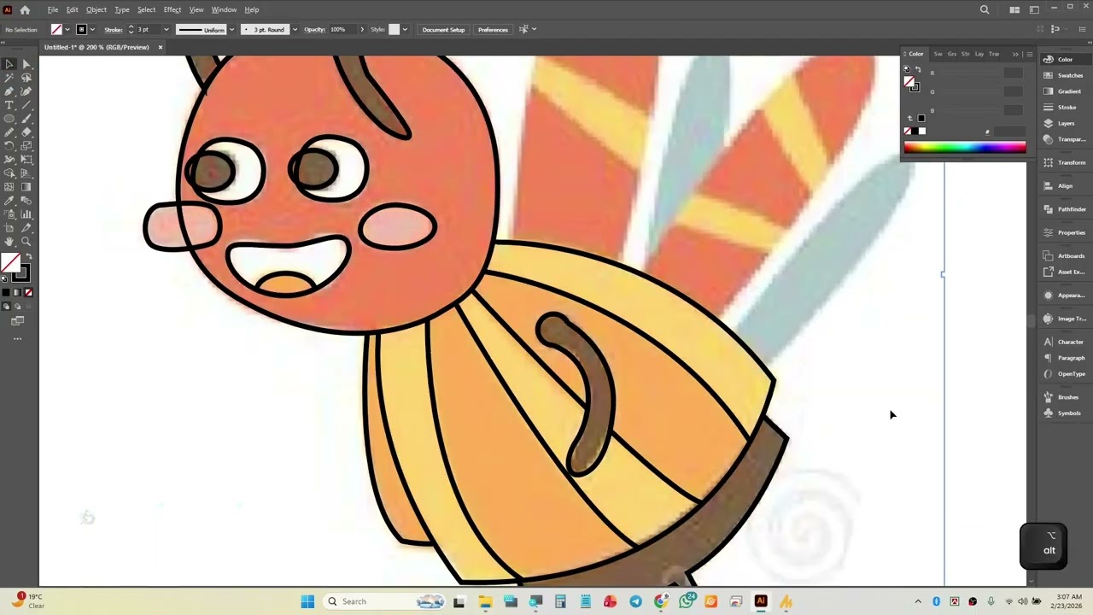Switch to the Sw (Swatches) panel tab
This screenshot has width=1093, height=615.
tap(938, 54)
